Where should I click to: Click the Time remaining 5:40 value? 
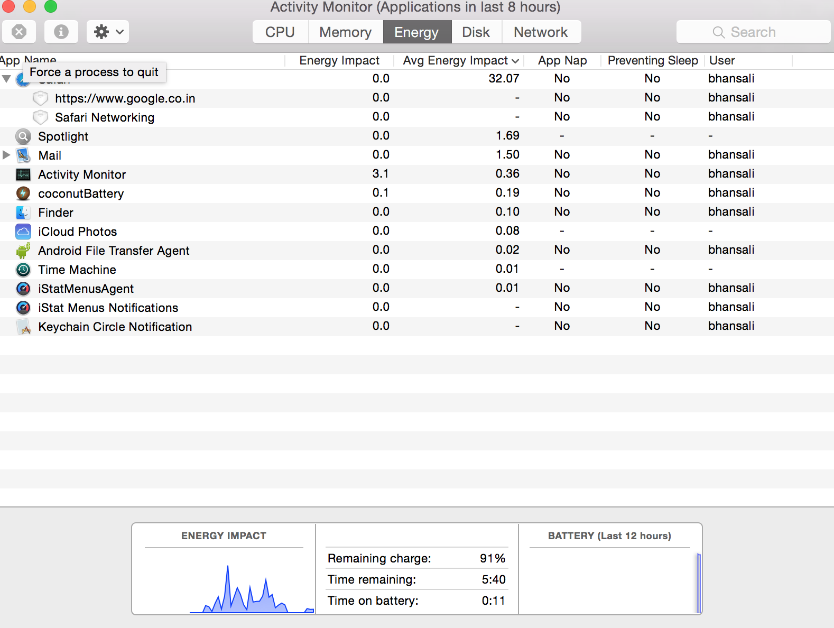click(x=494, y=579)
